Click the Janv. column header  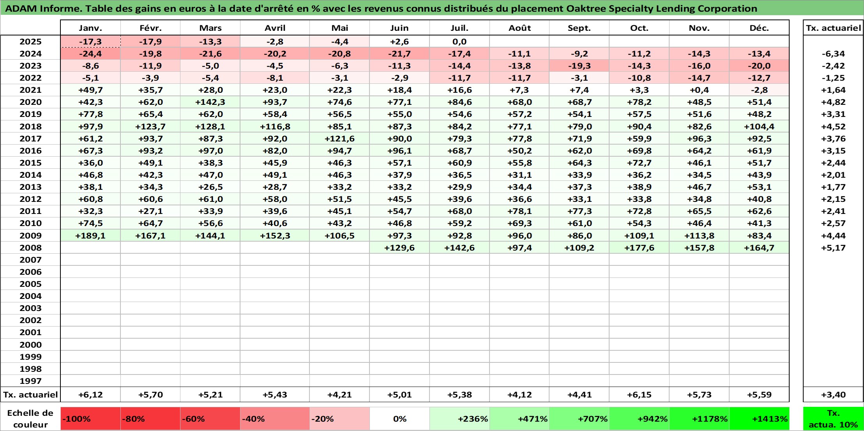(x=90, y=28)
